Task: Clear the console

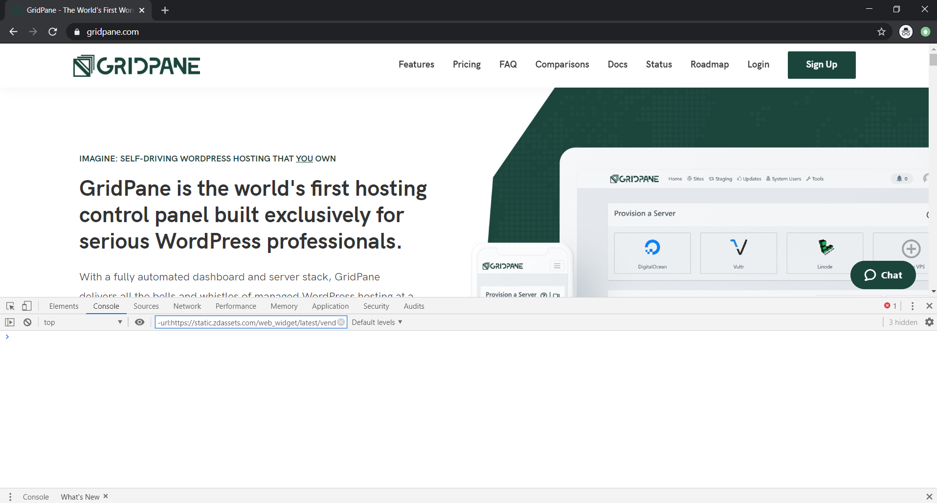Action: tap(27, 322)
